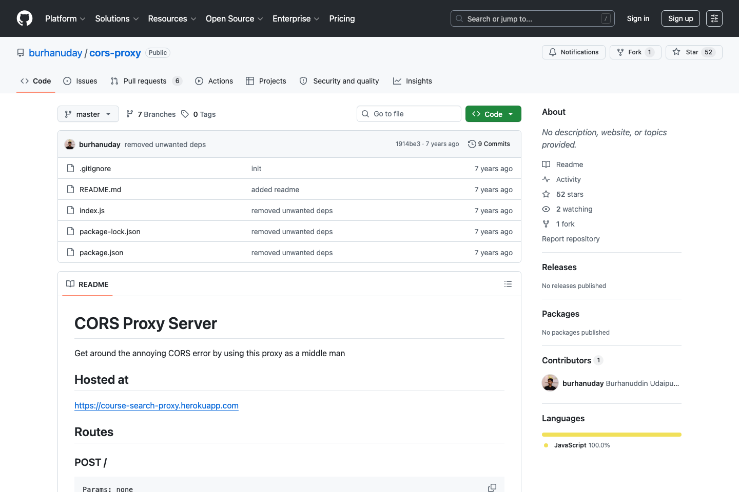Click the README book icon in the About sidebar

546,164
